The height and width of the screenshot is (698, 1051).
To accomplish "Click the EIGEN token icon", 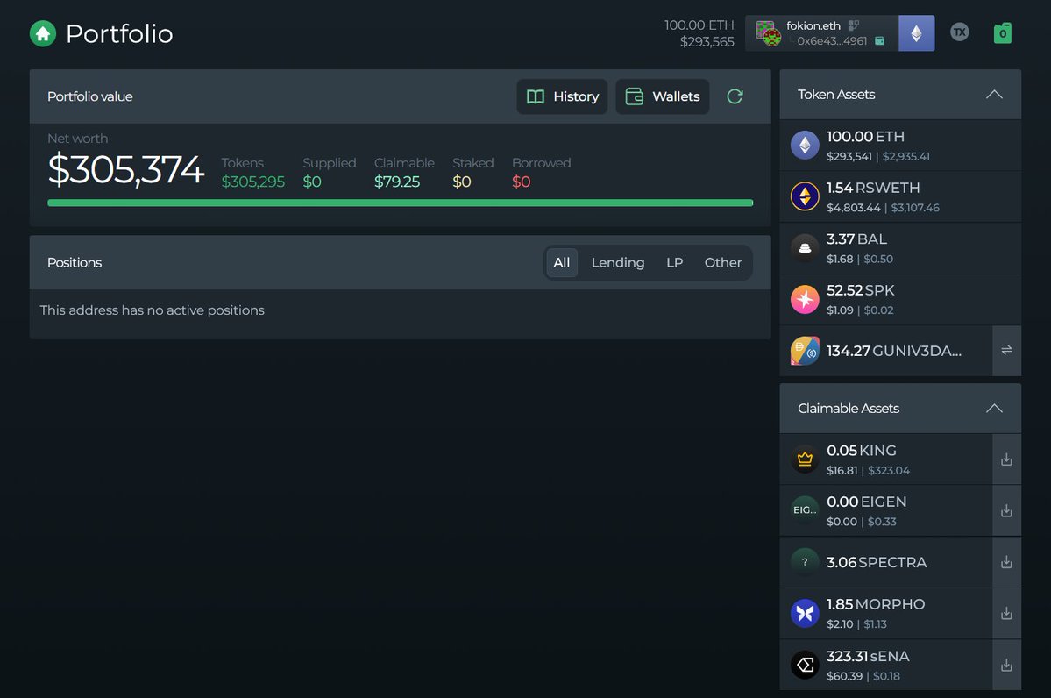I will (805, 510).
